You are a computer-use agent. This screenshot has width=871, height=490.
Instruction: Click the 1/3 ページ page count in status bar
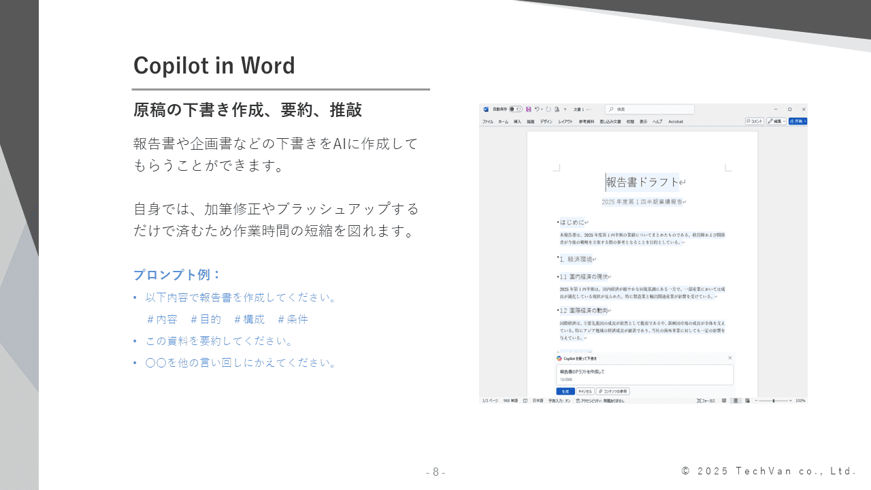pyautogui.click(x=490, y=401)
